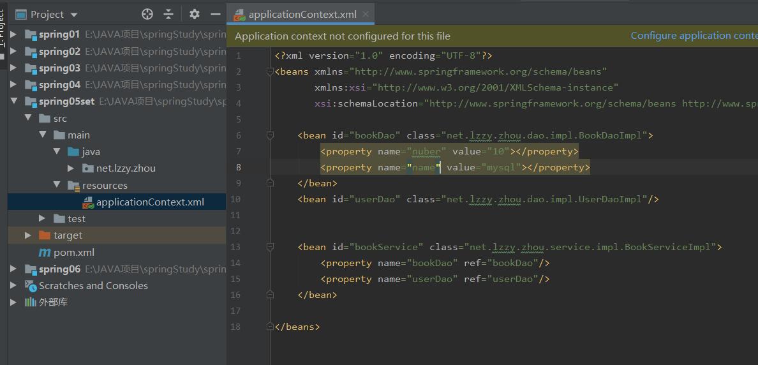Image resolution: width=758 pixels, height=365 pixels.
Task: Collapse the resources folder
Action: 56,185
